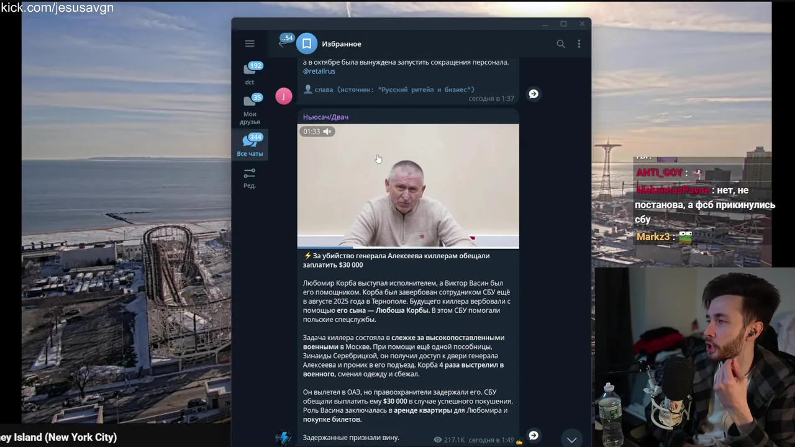The height and width of the screenshot is (447, 795).
Task: Minimize the Telegram window
Action: pos(545,24)
